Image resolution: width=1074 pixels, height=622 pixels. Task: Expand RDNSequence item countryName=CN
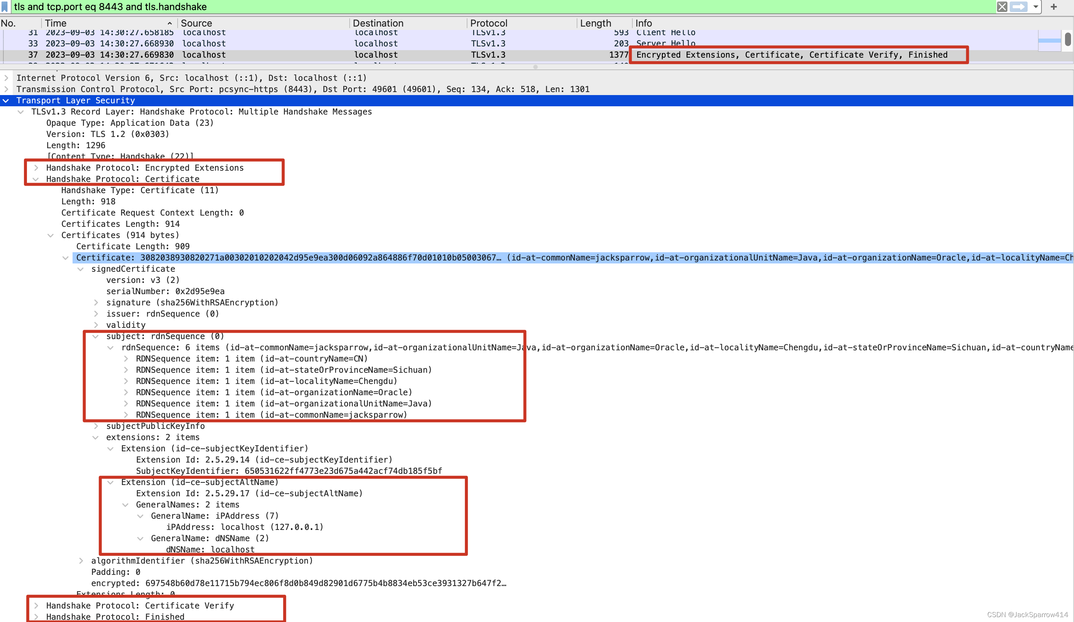(x=126, y=359)
